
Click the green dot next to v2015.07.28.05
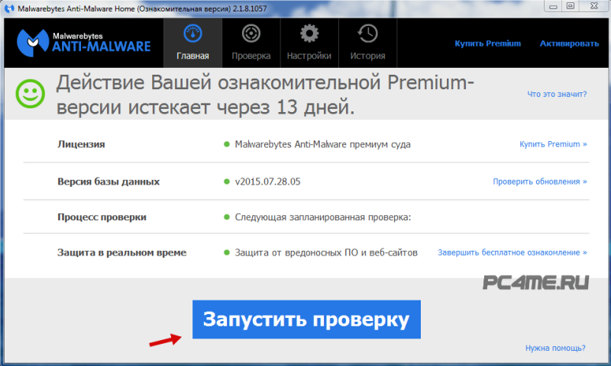tap(227, 181)
